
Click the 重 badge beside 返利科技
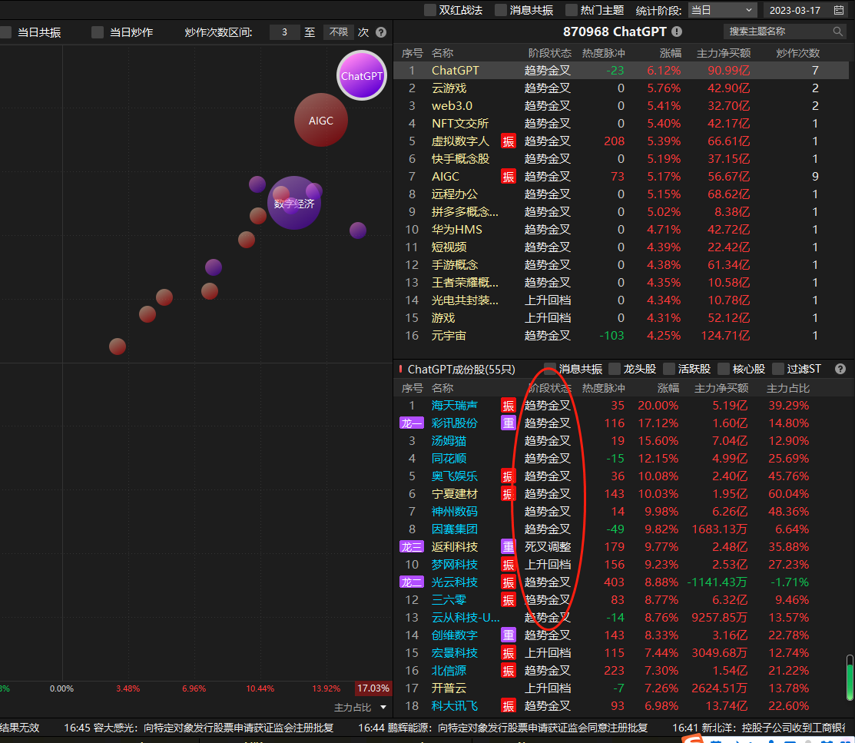coord(509,547)
